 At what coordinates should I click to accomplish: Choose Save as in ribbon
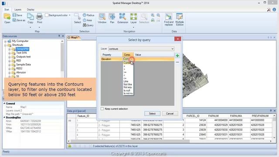pos(19,20)
